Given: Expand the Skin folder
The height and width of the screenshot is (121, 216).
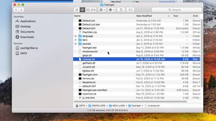Looking at the screenshot, I should pyautogui.click(x=76, y=40).
